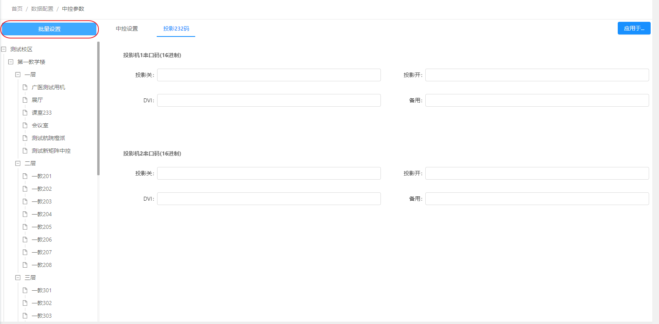The height and width of the screenshot is (324, 659).
Task: Focus projector 1 DVI input field
Action: pyautogui.click(x=269, y=100)
